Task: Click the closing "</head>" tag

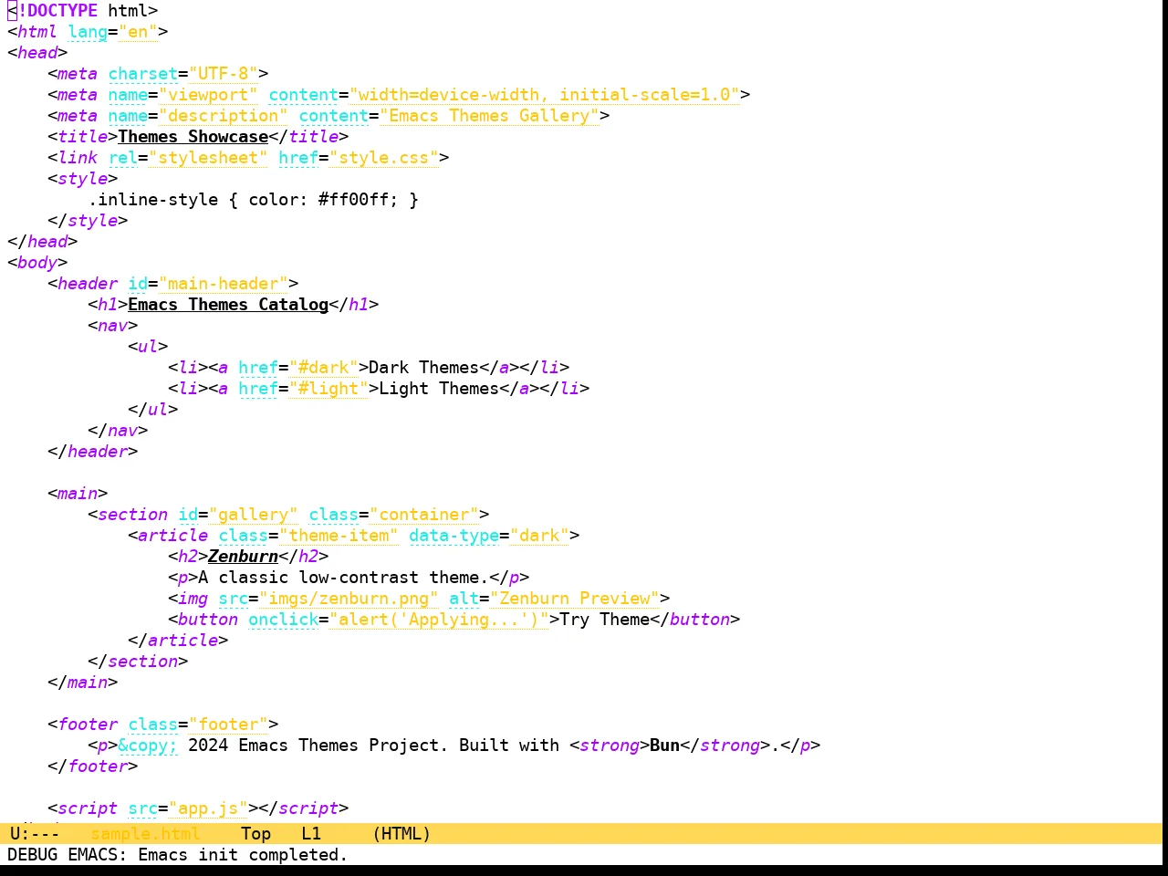Action: [43, 242]
